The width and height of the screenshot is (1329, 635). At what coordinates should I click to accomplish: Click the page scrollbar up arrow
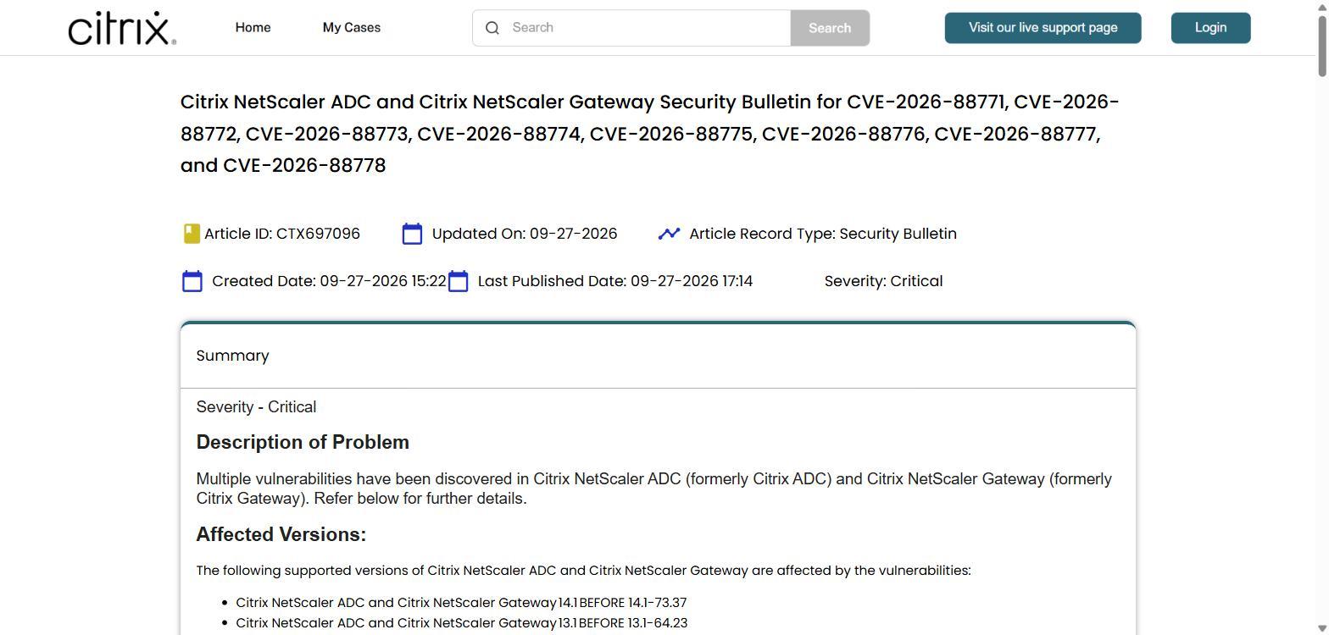(x=1322, y=7)
